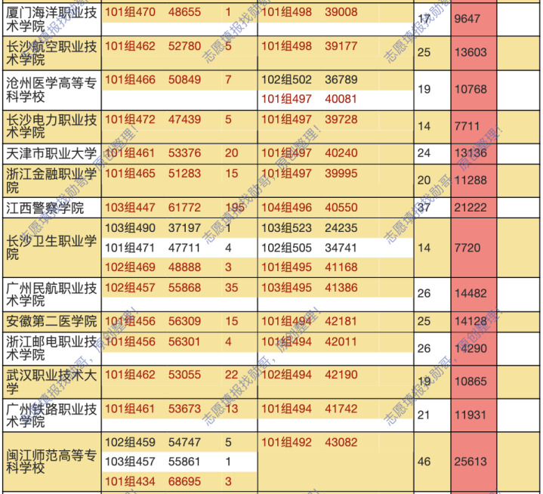Click the value 10768 in red column
The height and width of the screenshot is (494, 543).
[470, 89]
